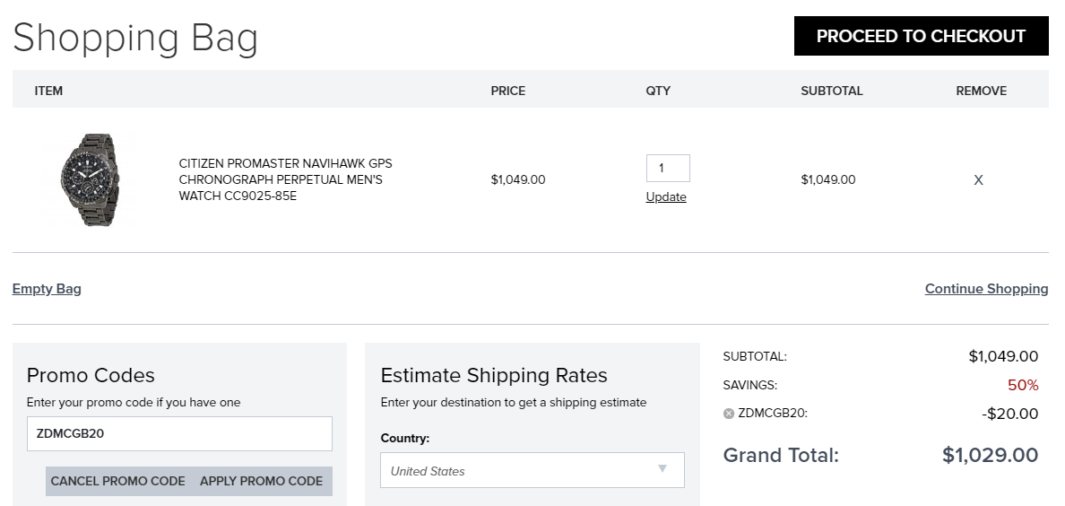The height and width of the screenshot is (506, 1065).
Task: Click Apply Promo Code button
Action: point(262,481)
